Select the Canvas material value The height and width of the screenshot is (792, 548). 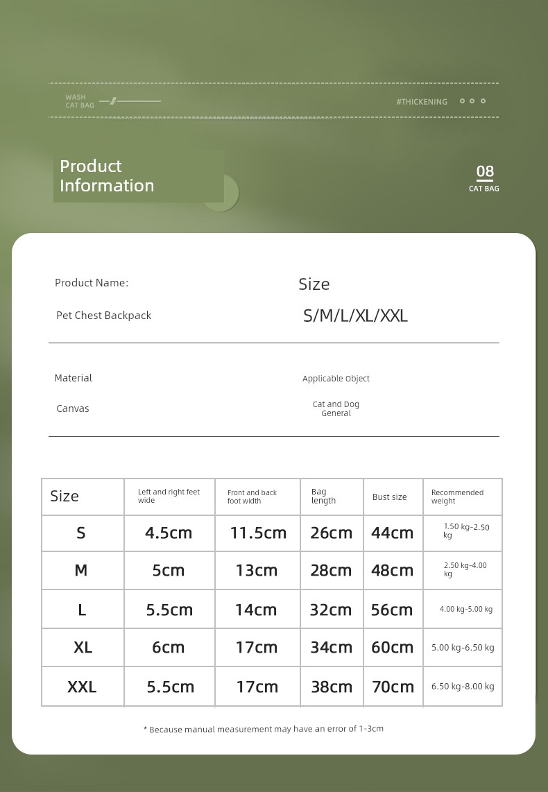click(x=73, y=408)
